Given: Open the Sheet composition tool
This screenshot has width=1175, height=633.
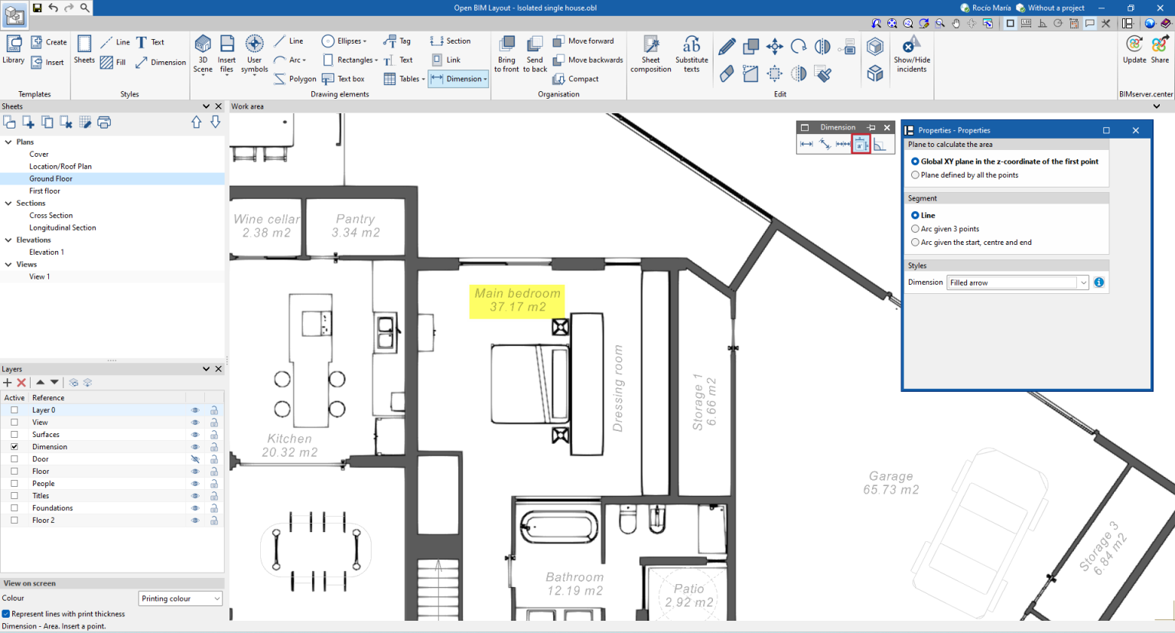Looking at the screenshot, I should [x=649, y=52].
